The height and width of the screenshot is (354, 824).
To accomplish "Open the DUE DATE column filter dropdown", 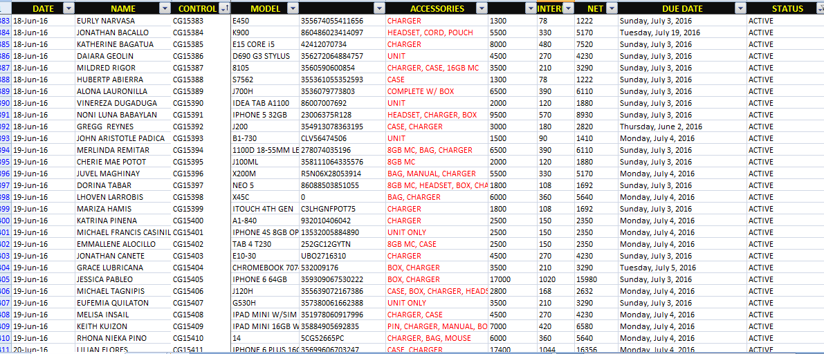I will pyautogui.click(x=740, y=8).
